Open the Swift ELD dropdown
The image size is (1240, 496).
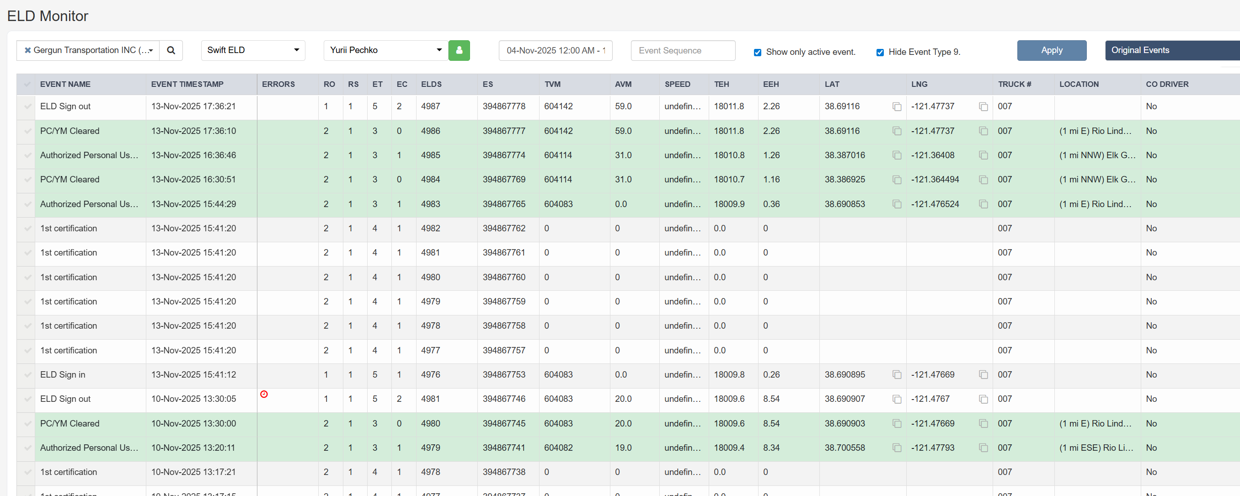(x=253, y=50)
